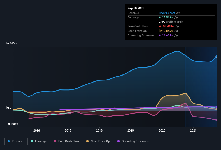221x150 pixels.
Task: Click the -kr.57.468m free cash flow value
Action: [x=167, y=26]
